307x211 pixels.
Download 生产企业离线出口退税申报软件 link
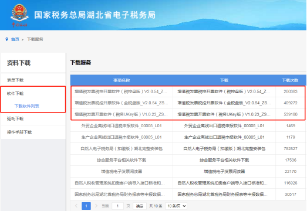(x=224, y=137)
